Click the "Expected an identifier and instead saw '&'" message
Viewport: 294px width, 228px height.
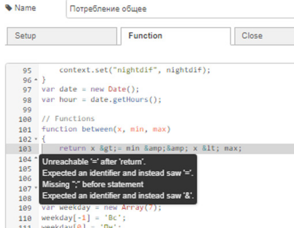pyautogui.click(x=118, y=196)
